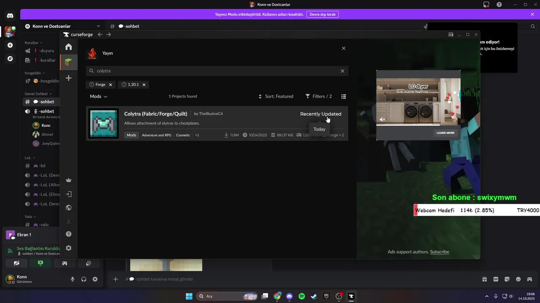Unmute the LG dryer ad video
This screenshot has width=540, height=303.
(382, 120)
